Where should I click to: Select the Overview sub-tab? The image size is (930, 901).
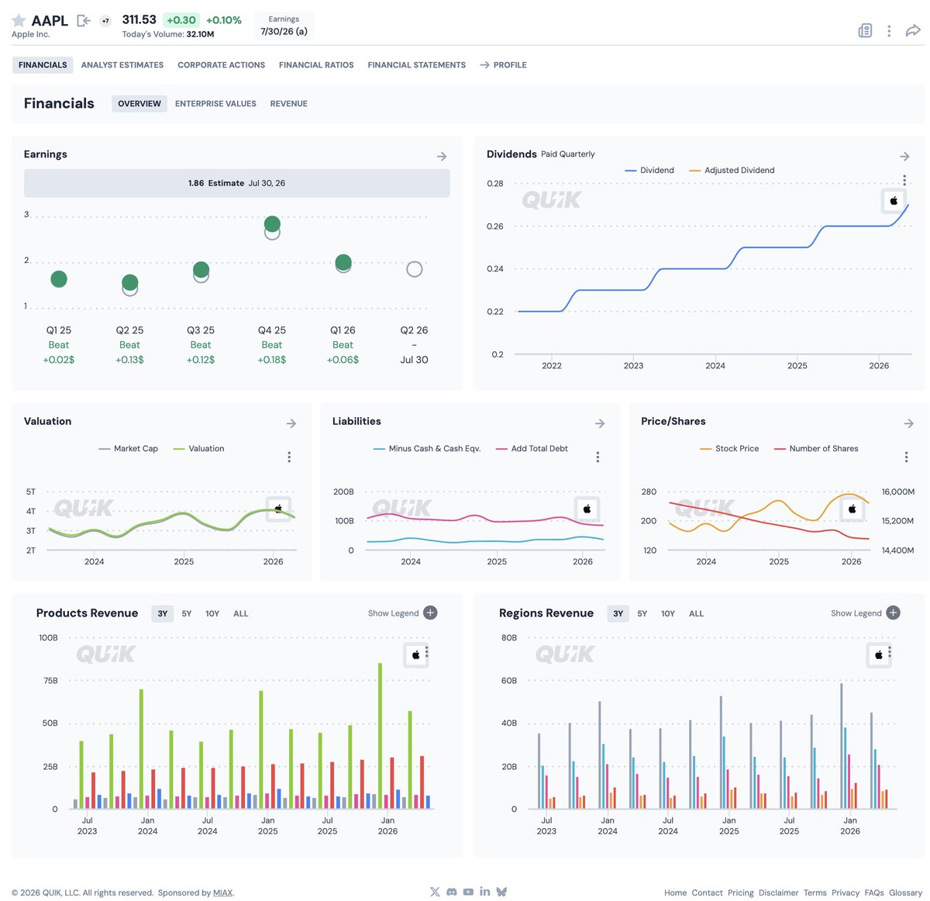[139, 103]
